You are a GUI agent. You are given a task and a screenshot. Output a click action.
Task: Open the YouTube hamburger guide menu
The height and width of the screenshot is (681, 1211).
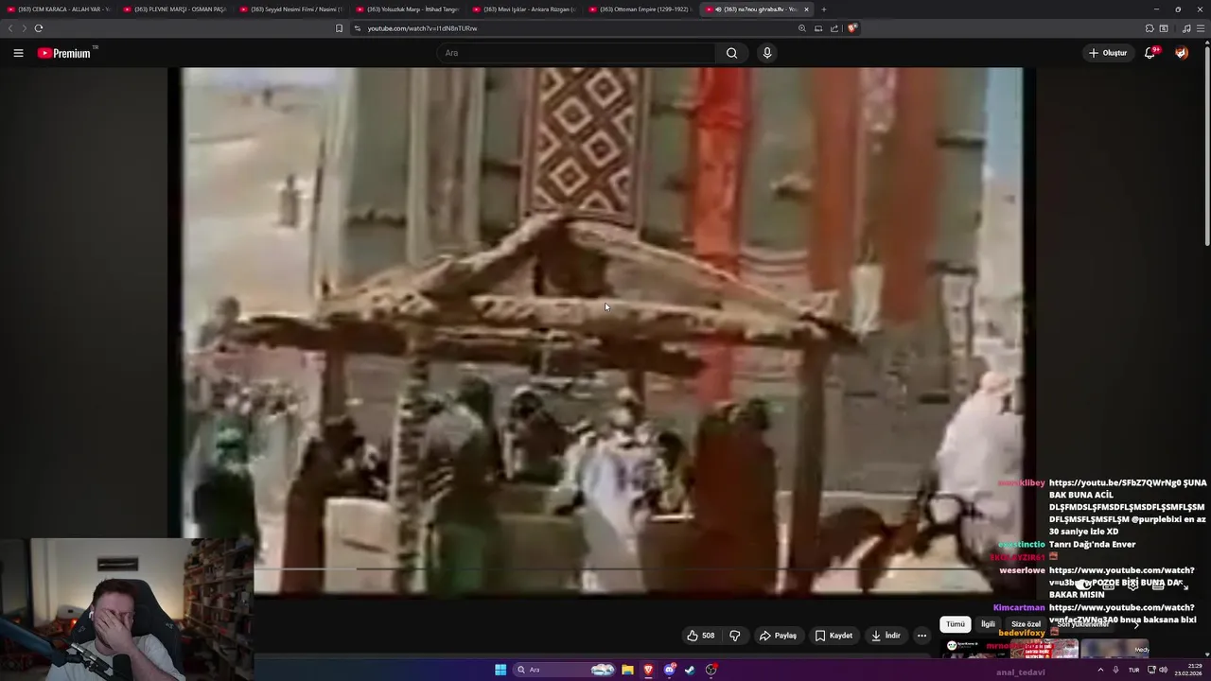[18, 53]
